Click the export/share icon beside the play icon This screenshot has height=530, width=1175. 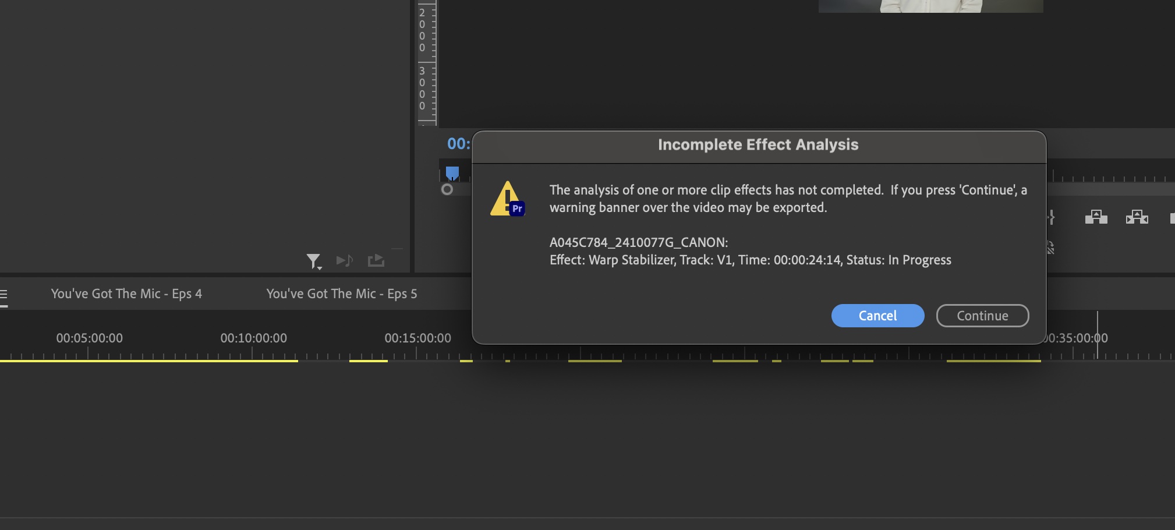376,260
